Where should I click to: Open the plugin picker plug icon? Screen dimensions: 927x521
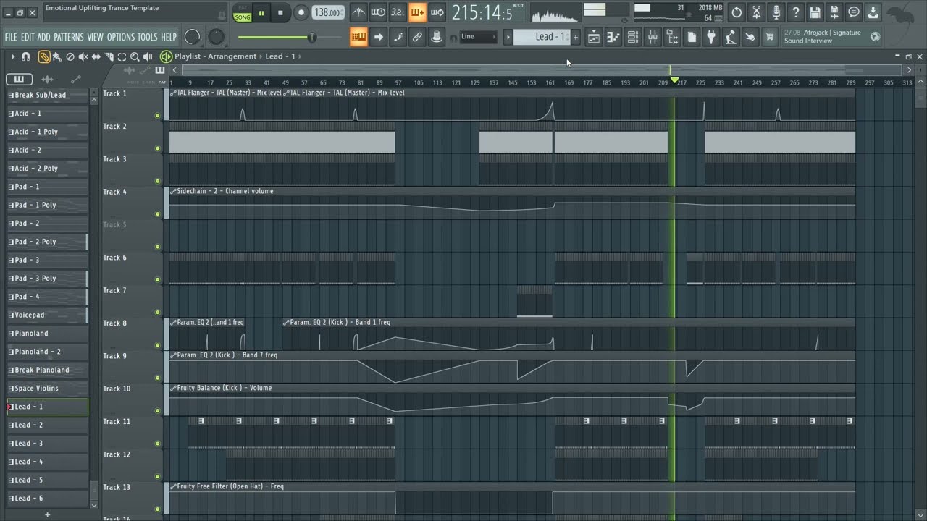[x=710, y=37]
